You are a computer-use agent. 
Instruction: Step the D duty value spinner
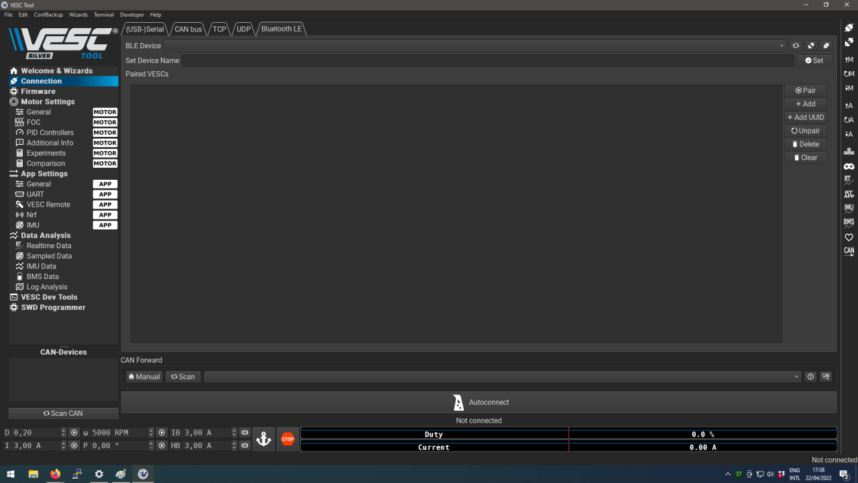coord(64,433)
